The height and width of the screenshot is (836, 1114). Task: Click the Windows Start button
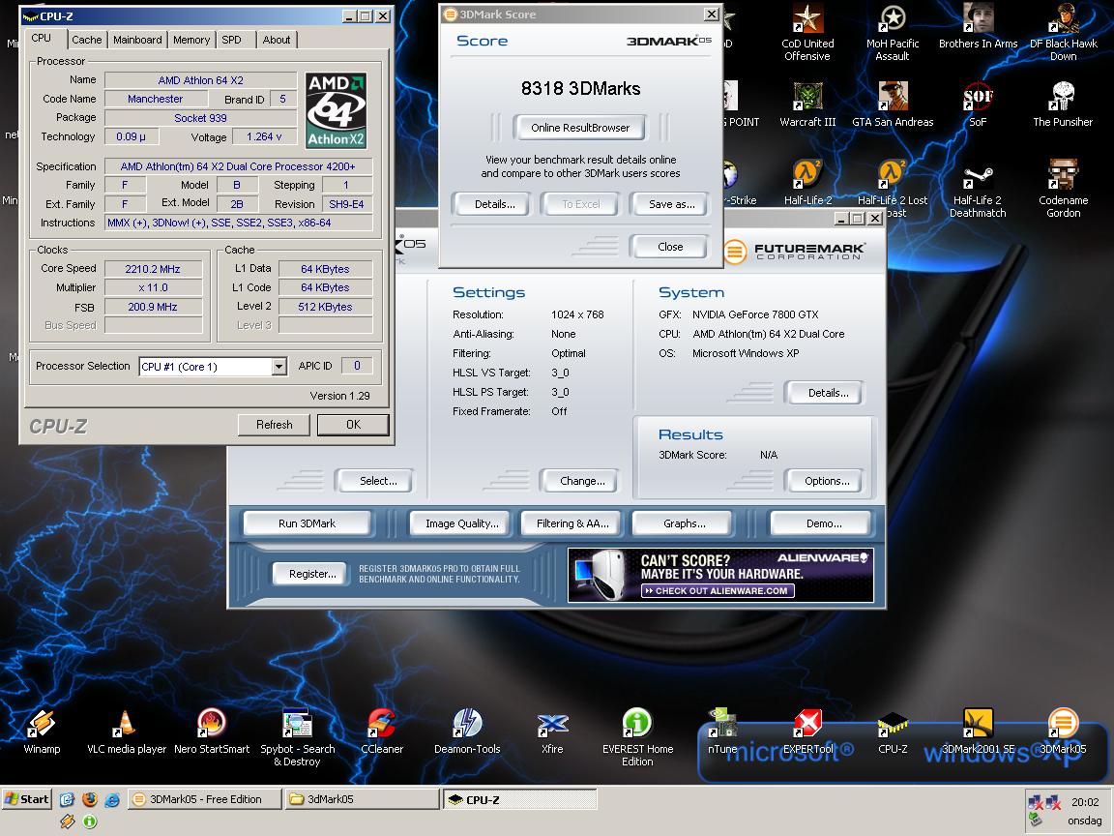(x=27, y=799)
